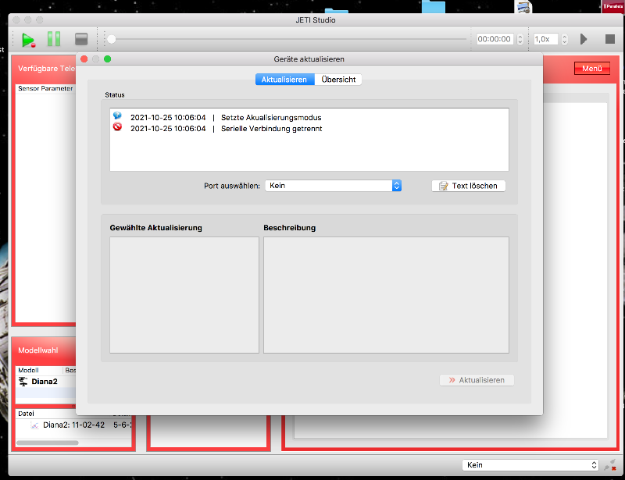Open the Port auswählen dropdown
The height and width of the screenshot is (480, 625).
coord(334,186)
